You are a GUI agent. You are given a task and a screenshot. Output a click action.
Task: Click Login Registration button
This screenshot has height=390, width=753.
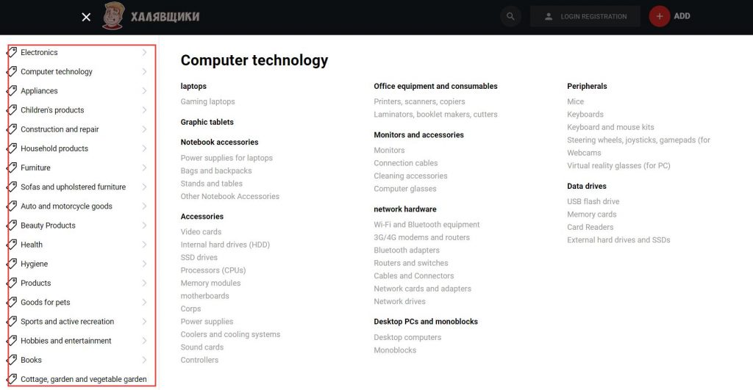585,16
